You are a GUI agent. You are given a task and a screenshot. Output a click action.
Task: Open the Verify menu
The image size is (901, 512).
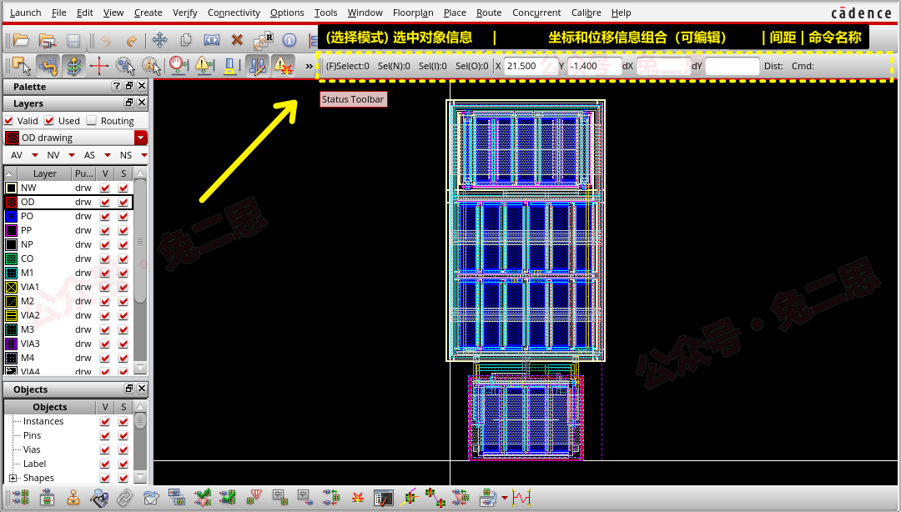click(185, 13)
